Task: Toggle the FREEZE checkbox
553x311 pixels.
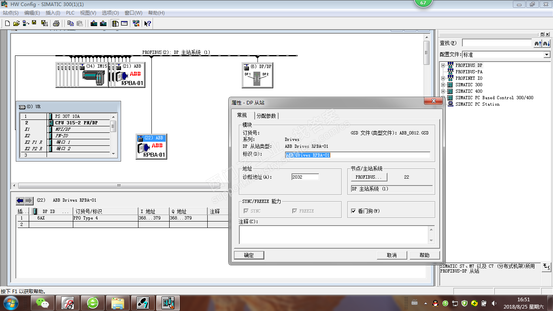Action: pyautogui.click(x=295, y=211)
